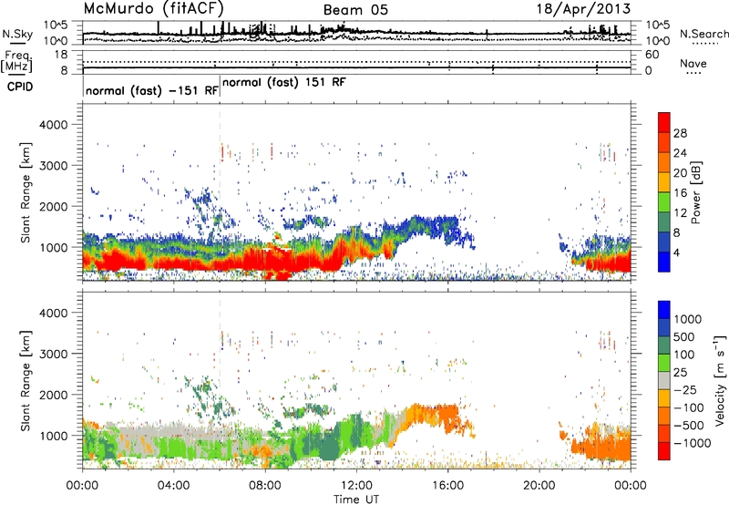The height and width of the screenshot is (505, 729).
Task: Click the 4000 tick of power panel
Action: [x=54, y=125]
